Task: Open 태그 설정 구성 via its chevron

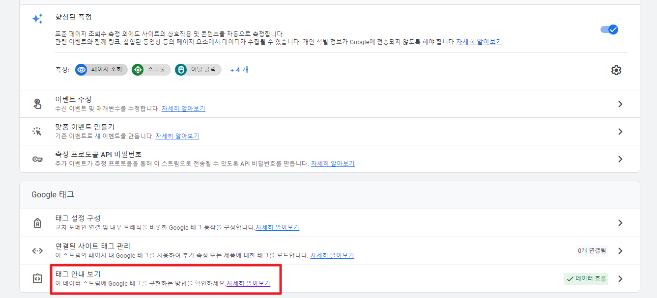Action: (620, 222)
